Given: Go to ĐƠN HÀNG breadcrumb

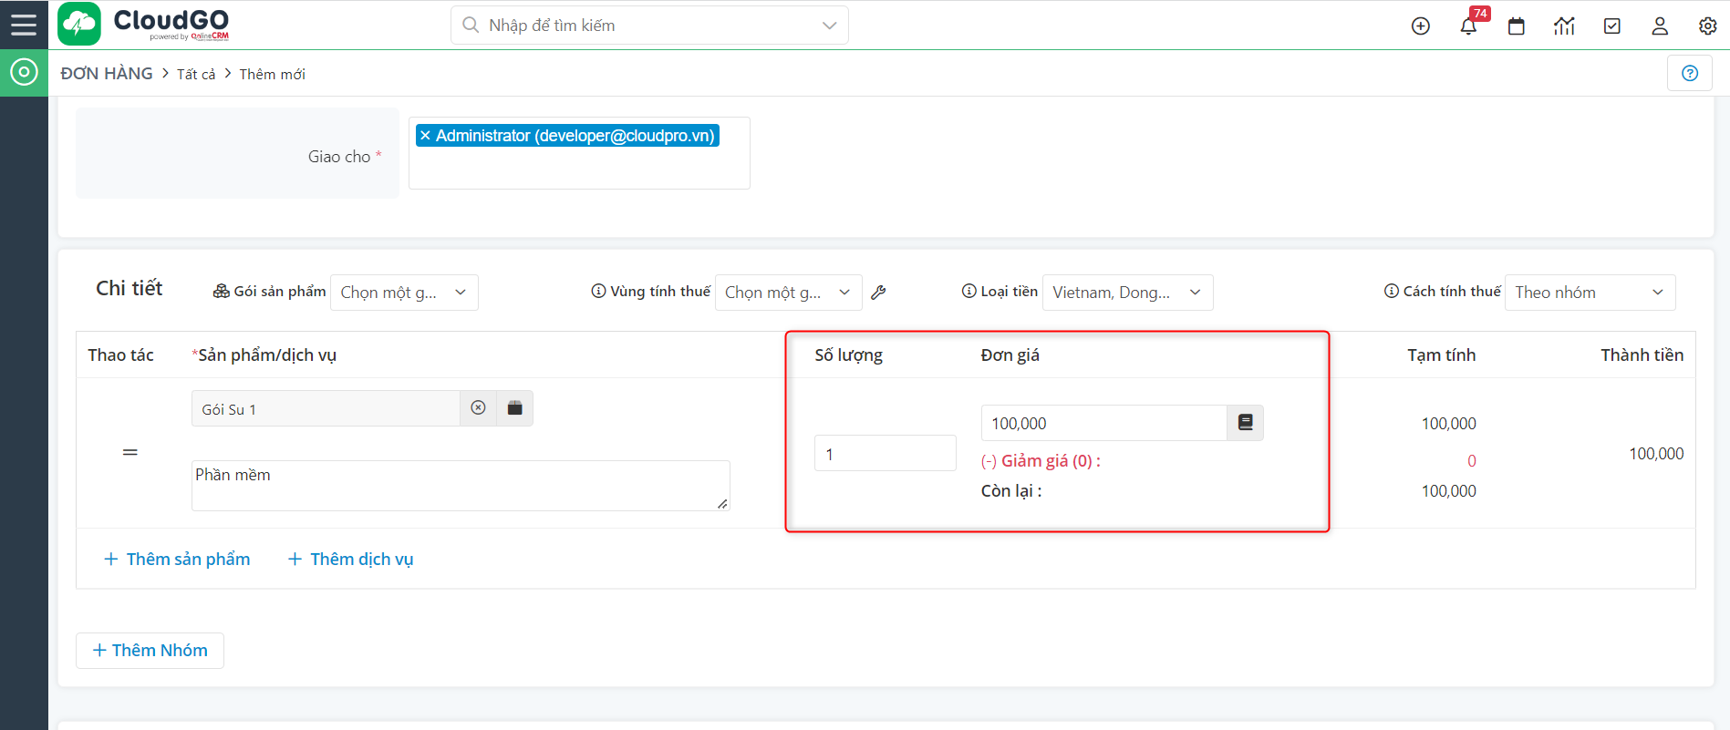Looking at the screenshot, I should coord(107,74).
